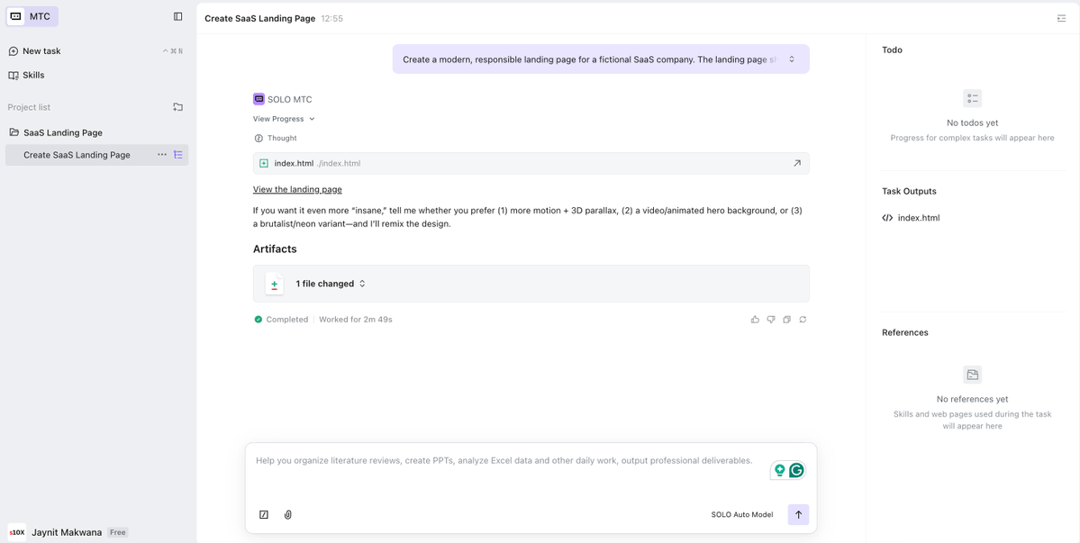This screenshot has width=1080, height=543.
Task: Send message with the up-arrow button
Action: click(798, 515)
